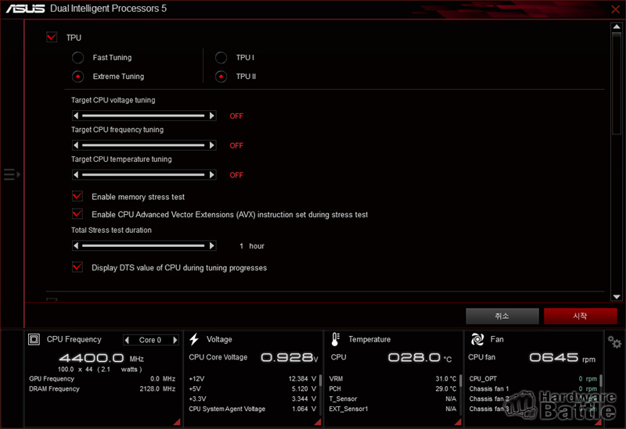Click the 1 hour duration value
The image size is (626, 429).
pyautogui.click(x=252, y=246)
